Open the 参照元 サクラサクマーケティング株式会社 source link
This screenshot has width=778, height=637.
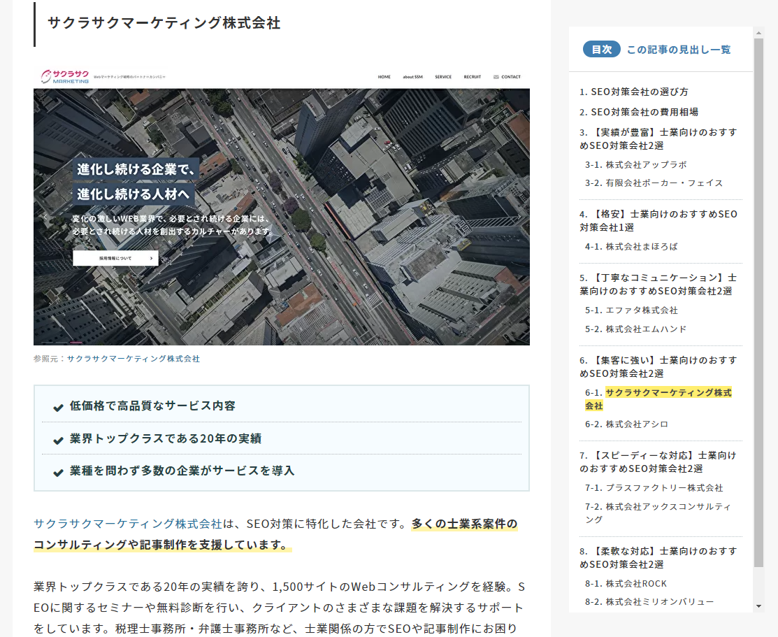click(x=133, y=359)
